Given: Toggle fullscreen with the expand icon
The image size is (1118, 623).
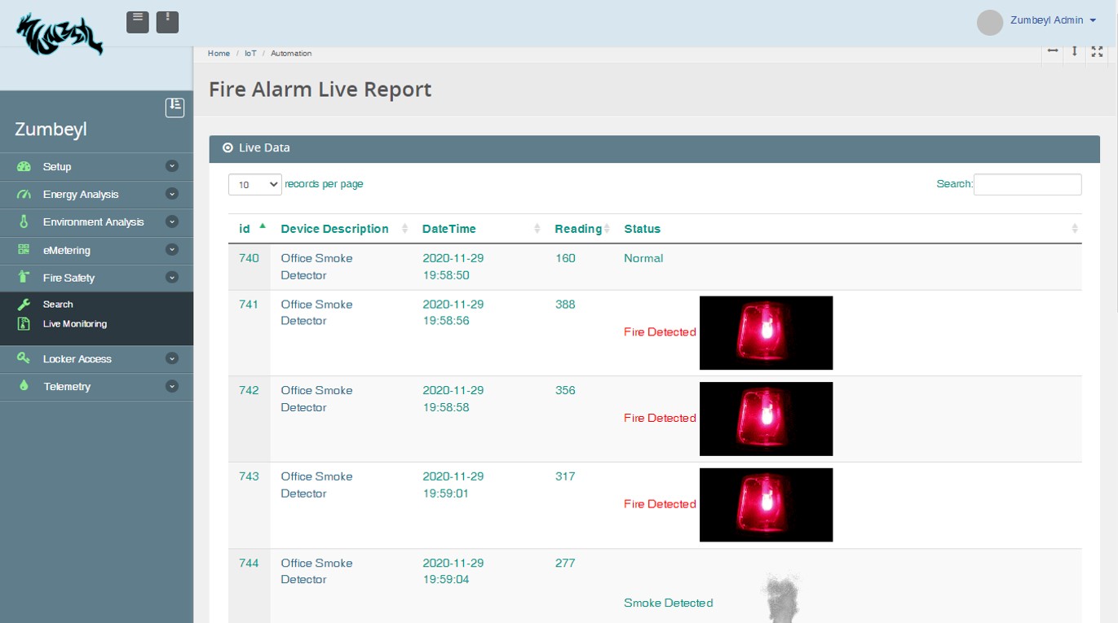Looking at the screenshot, I should (1097, 51).
